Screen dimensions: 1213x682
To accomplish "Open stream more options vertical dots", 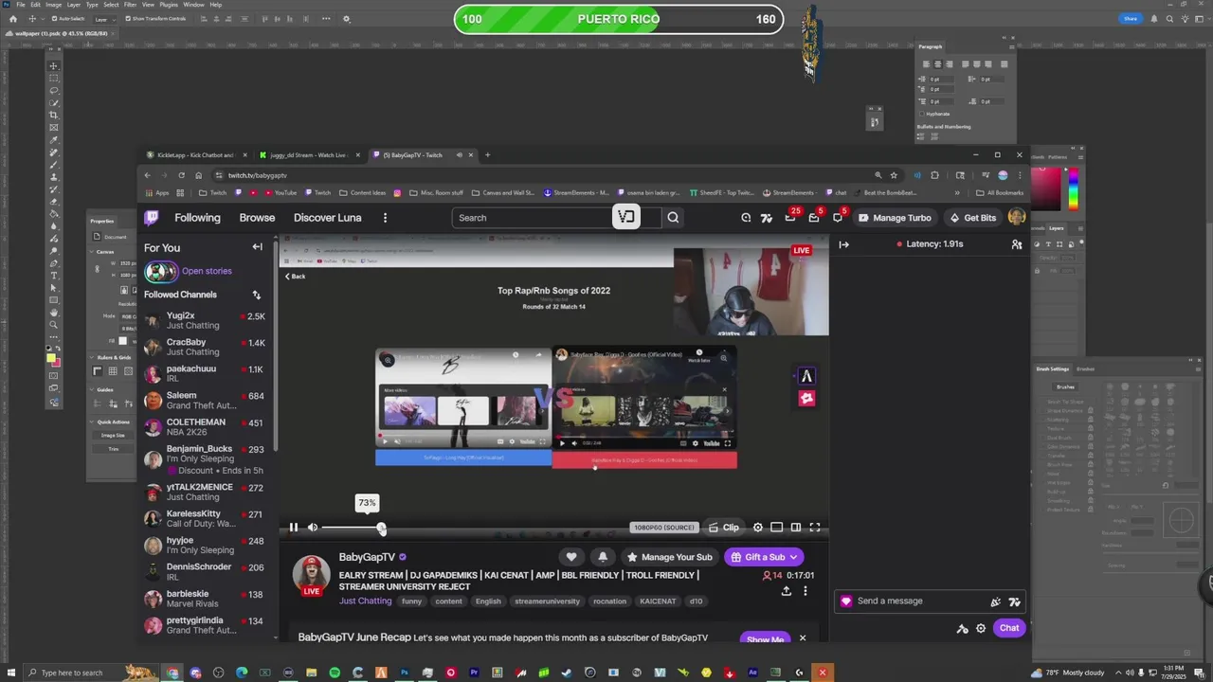I will point(805,591).
